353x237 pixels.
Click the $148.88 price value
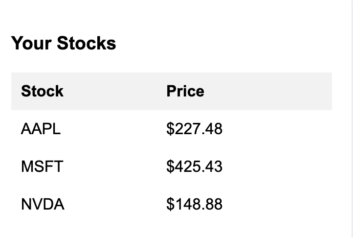194,204
